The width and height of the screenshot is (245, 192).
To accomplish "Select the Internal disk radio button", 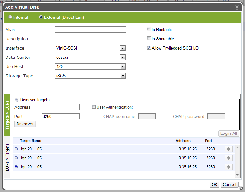I will point(10,17).
